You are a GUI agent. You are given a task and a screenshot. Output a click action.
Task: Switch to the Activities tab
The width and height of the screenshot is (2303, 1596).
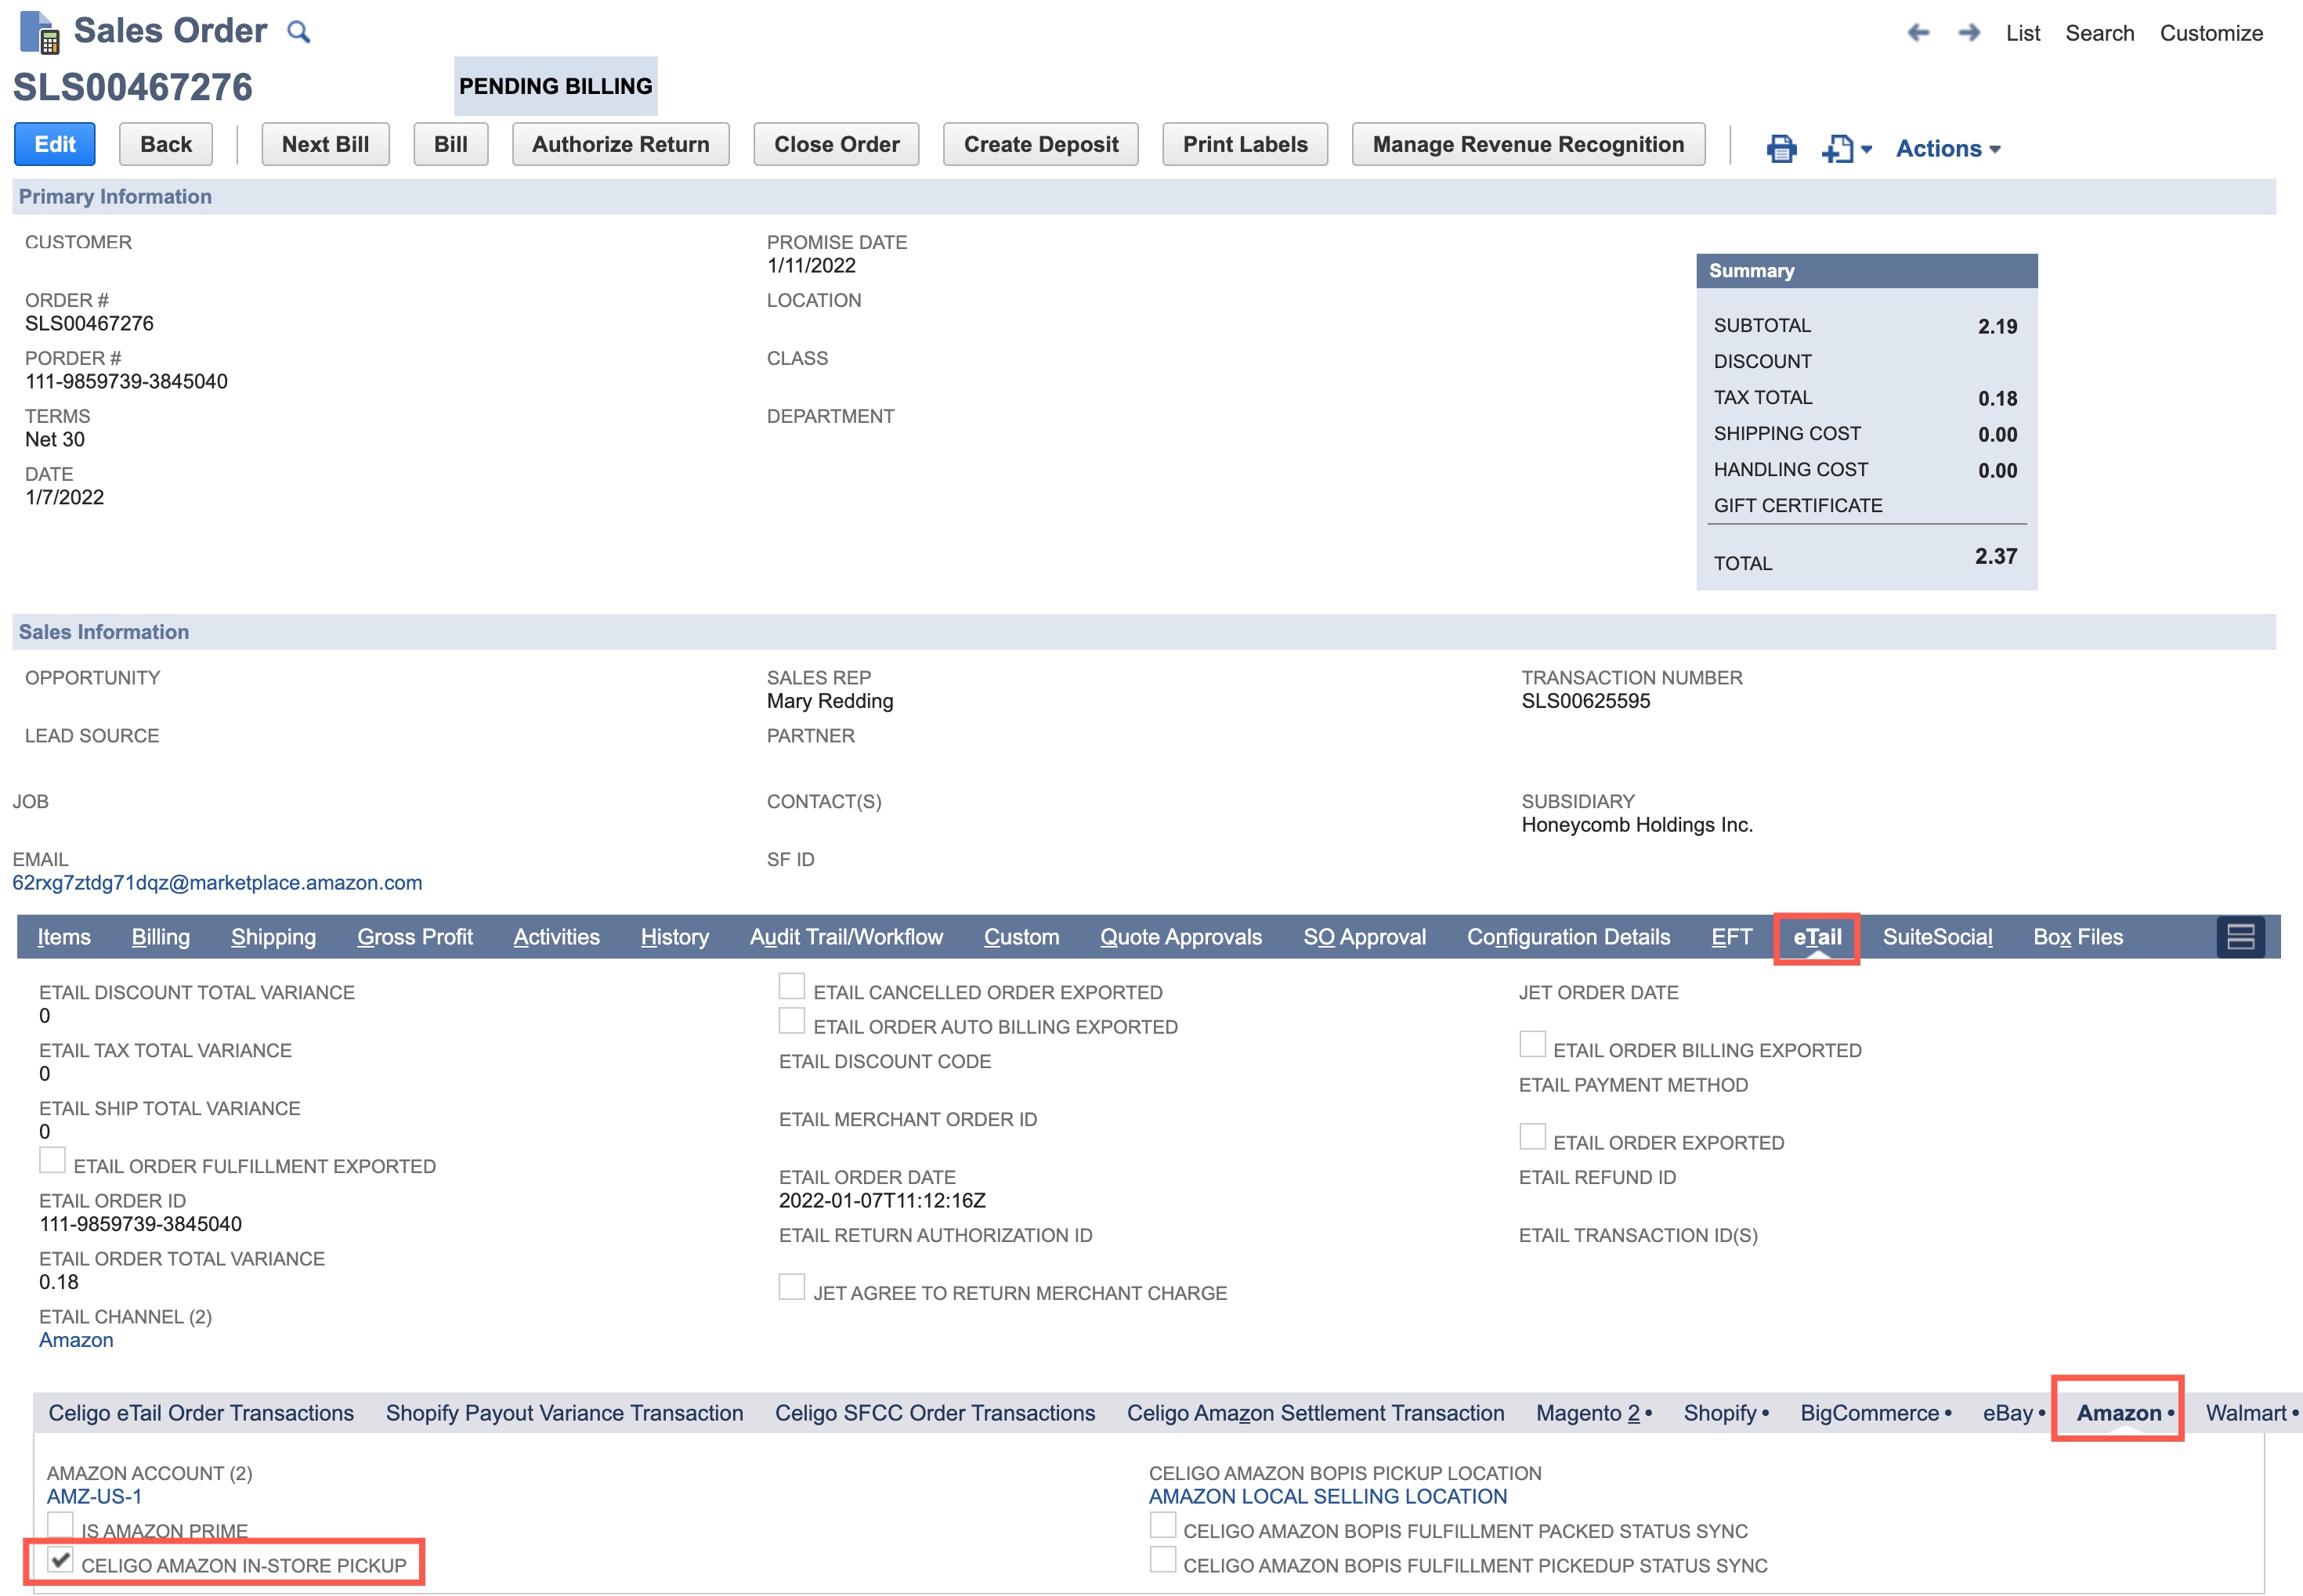[x=556, y=937]
